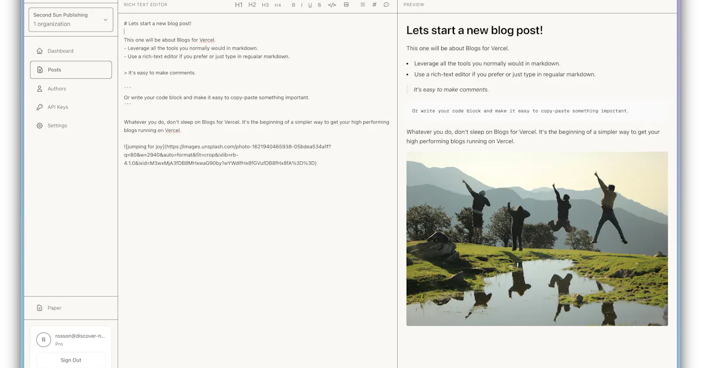This screenshot has width=701, height=368.
Task: Click preview bullet 'Use a rich-text editor'
Action: click(505, 74)
